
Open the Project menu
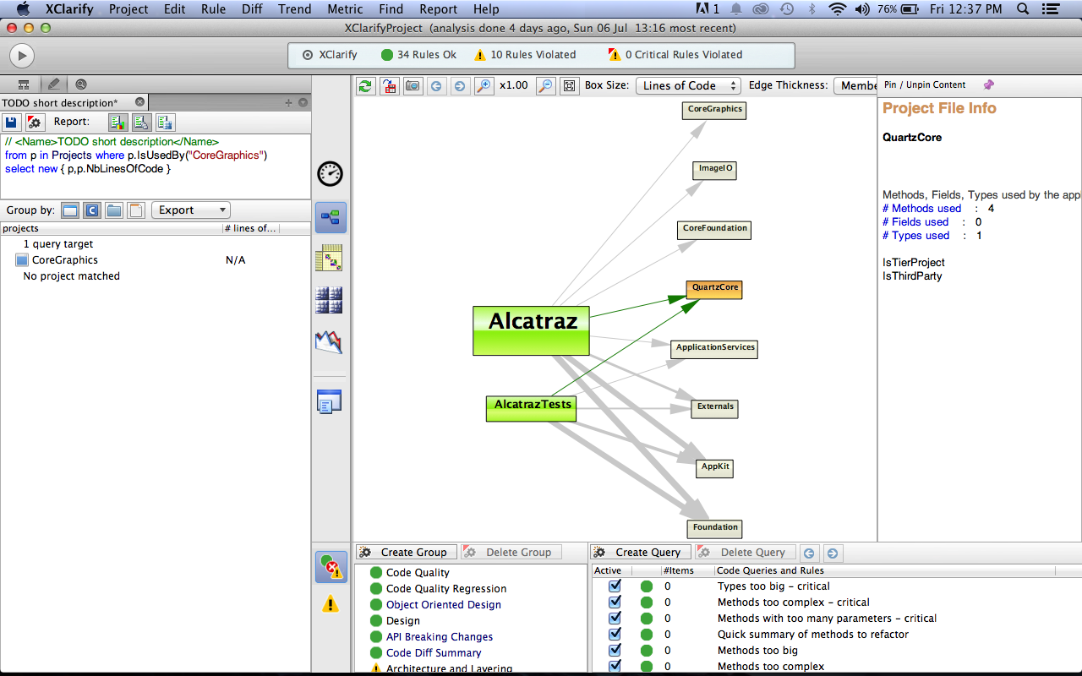coord(128,9)
